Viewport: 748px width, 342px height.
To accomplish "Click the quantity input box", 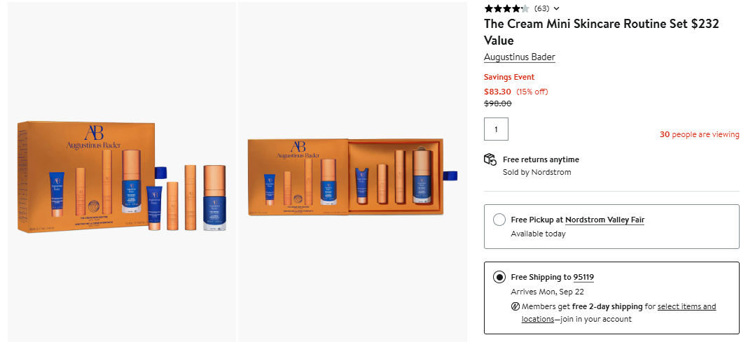I will pyautogui.click(x=496, y=129).
